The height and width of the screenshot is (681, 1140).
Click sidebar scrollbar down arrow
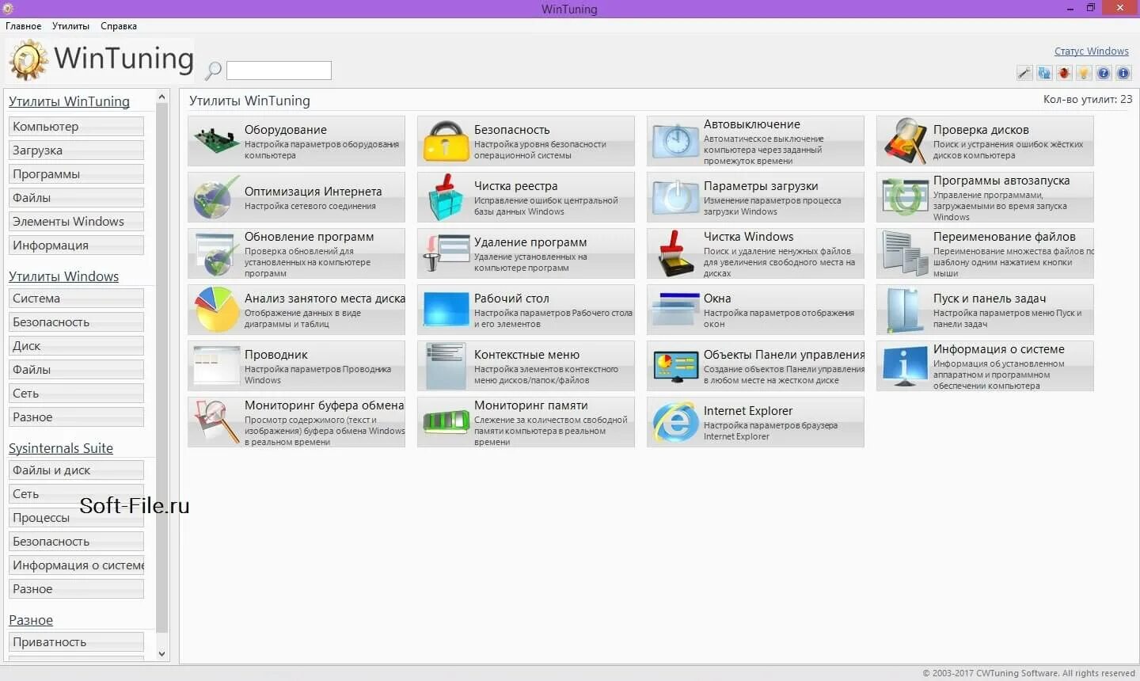pyautogui.click(x=162, y=654)
